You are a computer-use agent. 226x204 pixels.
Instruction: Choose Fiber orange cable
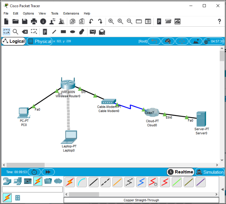[117, 182]
